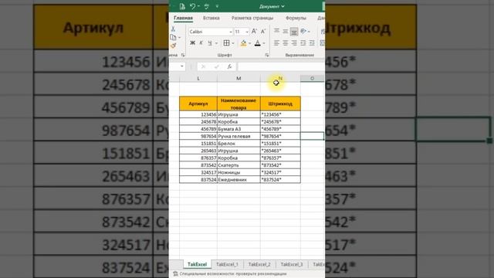
Task: Click the Cancel X in the formula bar
Action: pyautogui.click(x=203, y=66)
